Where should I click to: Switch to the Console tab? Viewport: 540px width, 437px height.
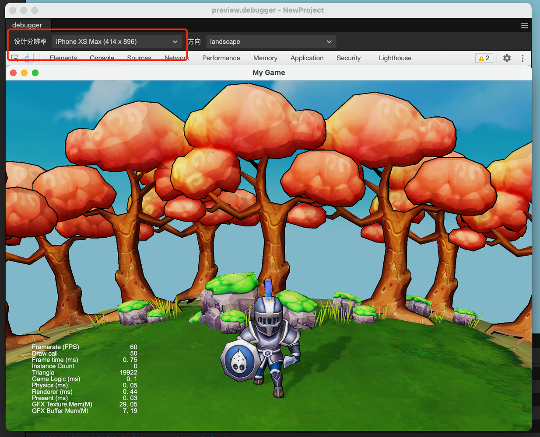(102, 58)
